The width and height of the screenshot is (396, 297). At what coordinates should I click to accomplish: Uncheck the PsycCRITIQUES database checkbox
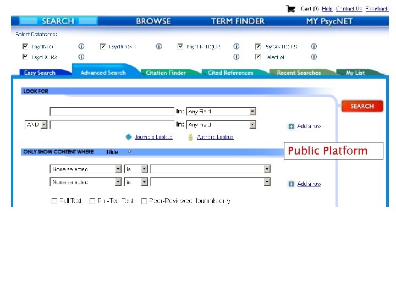point(180,46)
